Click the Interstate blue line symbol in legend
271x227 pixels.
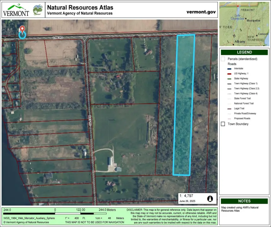click(x=229, y=68)
